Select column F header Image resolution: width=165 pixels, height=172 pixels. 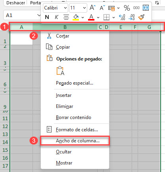click(x=135, y=27)
